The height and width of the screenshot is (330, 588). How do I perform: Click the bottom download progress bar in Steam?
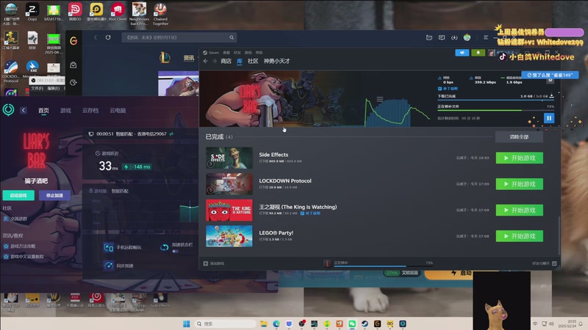pyautogui.click(x=383, y=266)
